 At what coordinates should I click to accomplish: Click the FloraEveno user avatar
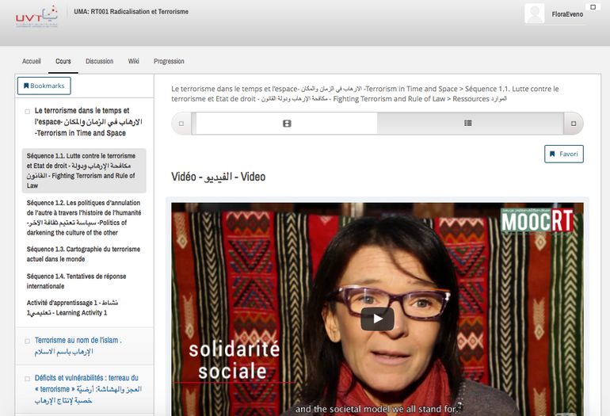tap(535, 14)
